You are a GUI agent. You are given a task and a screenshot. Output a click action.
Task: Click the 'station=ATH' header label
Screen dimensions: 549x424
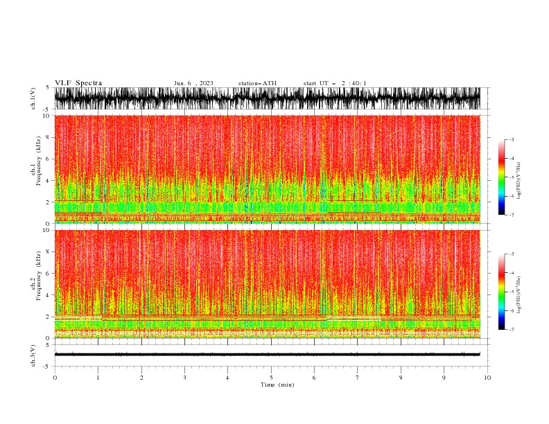click(x=257, y=83)
